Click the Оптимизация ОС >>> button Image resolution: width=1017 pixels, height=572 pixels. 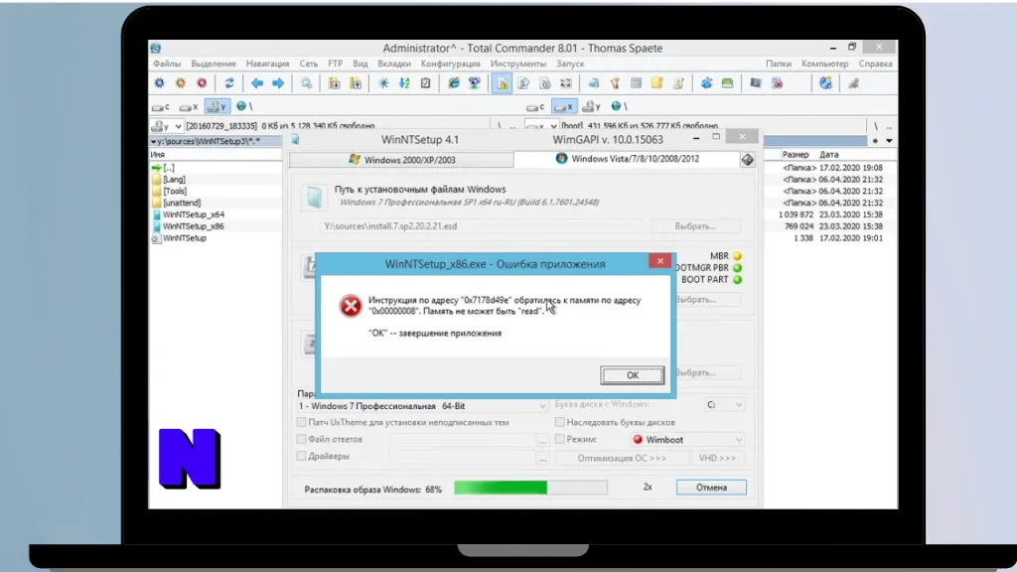[622, 458]
